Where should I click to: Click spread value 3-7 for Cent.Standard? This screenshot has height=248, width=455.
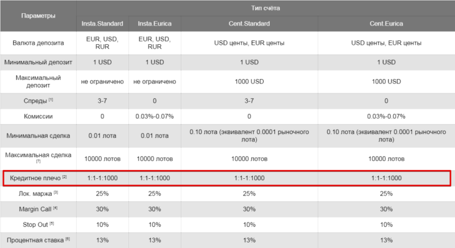pyautogui.click(x=249, y=101)
